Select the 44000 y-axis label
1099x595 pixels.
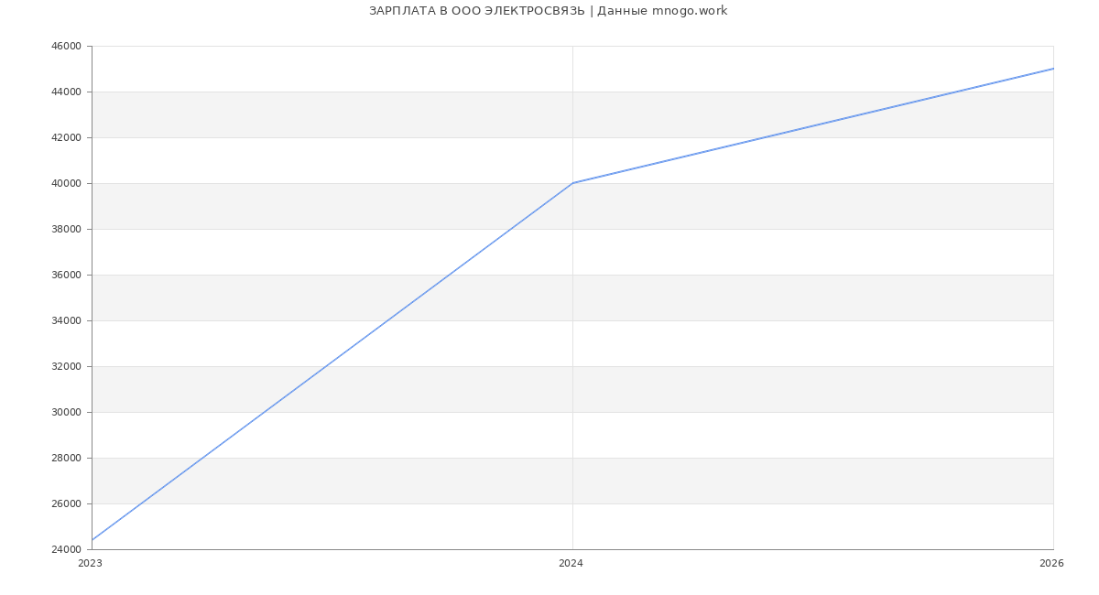pyautogui.click(x=66, y=92)
